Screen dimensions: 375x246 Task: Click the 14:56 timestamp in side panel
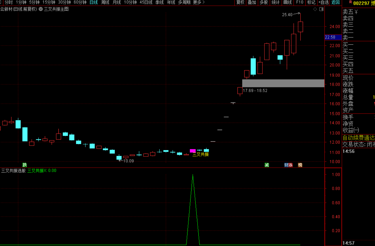348,151
